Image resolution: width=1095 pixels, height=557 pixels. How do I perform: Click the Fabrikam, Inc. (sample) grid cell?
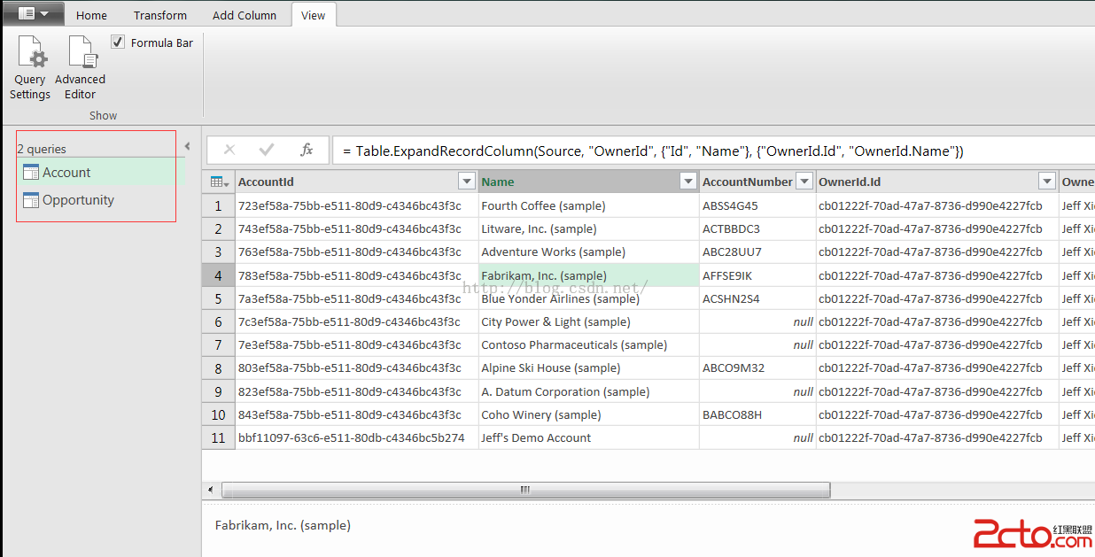tap(589, 275)
